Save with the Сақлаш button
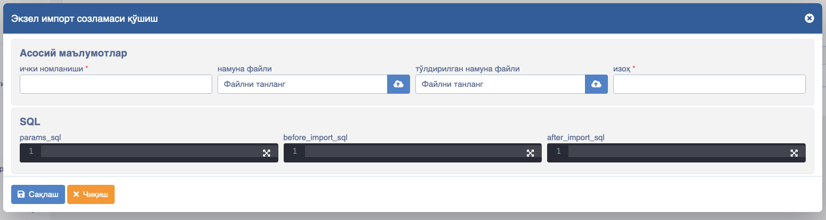Image resolution: width=826 pixels, height=220 pixels. coord(38,194)
